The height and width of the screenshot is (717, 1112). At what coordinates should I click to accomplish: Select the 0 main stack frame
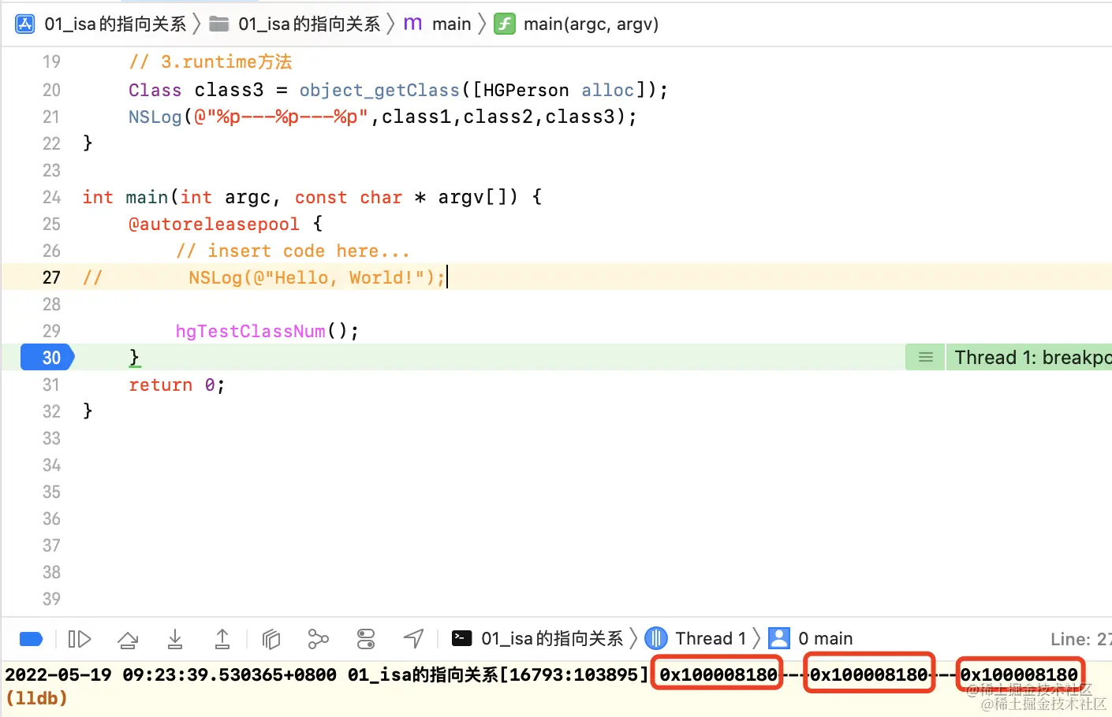point(825,639)
